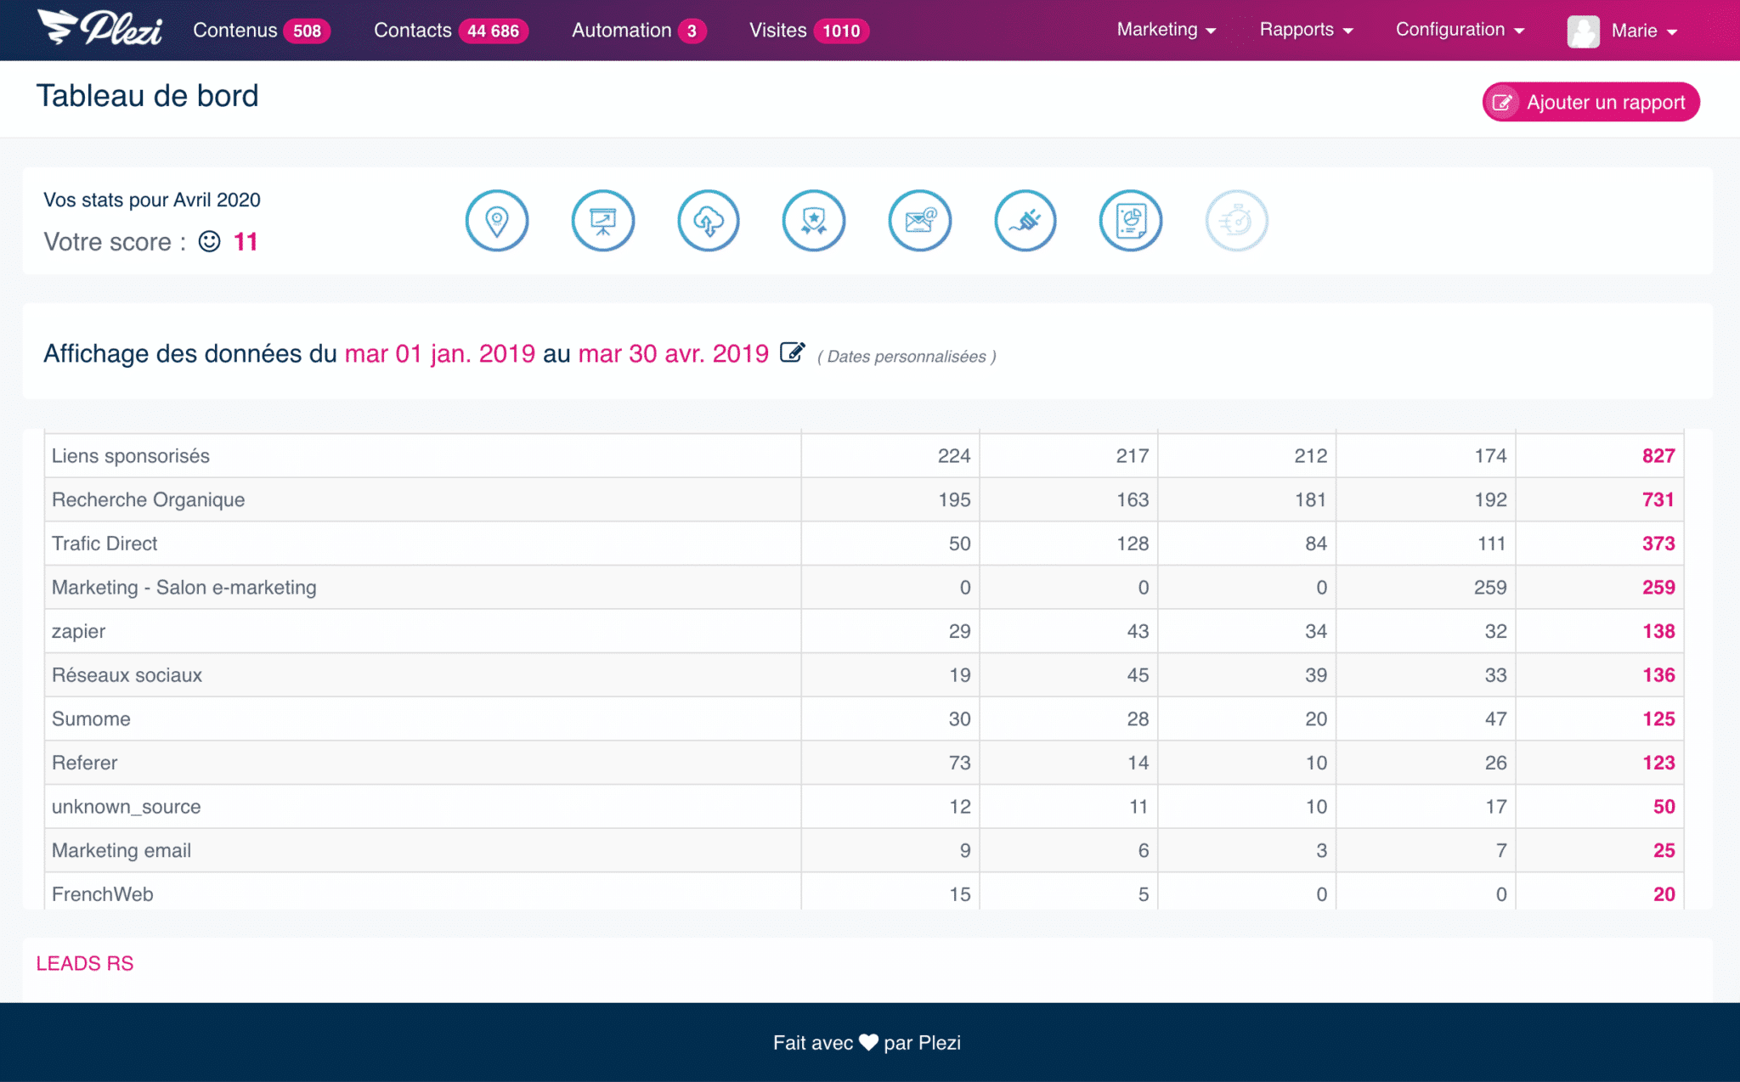
Task: Open the cloud download stats icon
Action: (x=709, y=221)
